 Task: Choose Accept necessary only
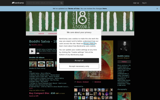(x=79, y=66)
